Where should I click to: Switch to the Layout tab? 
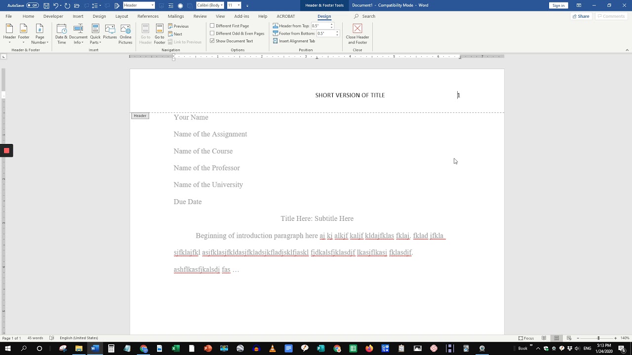click(x=121, y=16)
